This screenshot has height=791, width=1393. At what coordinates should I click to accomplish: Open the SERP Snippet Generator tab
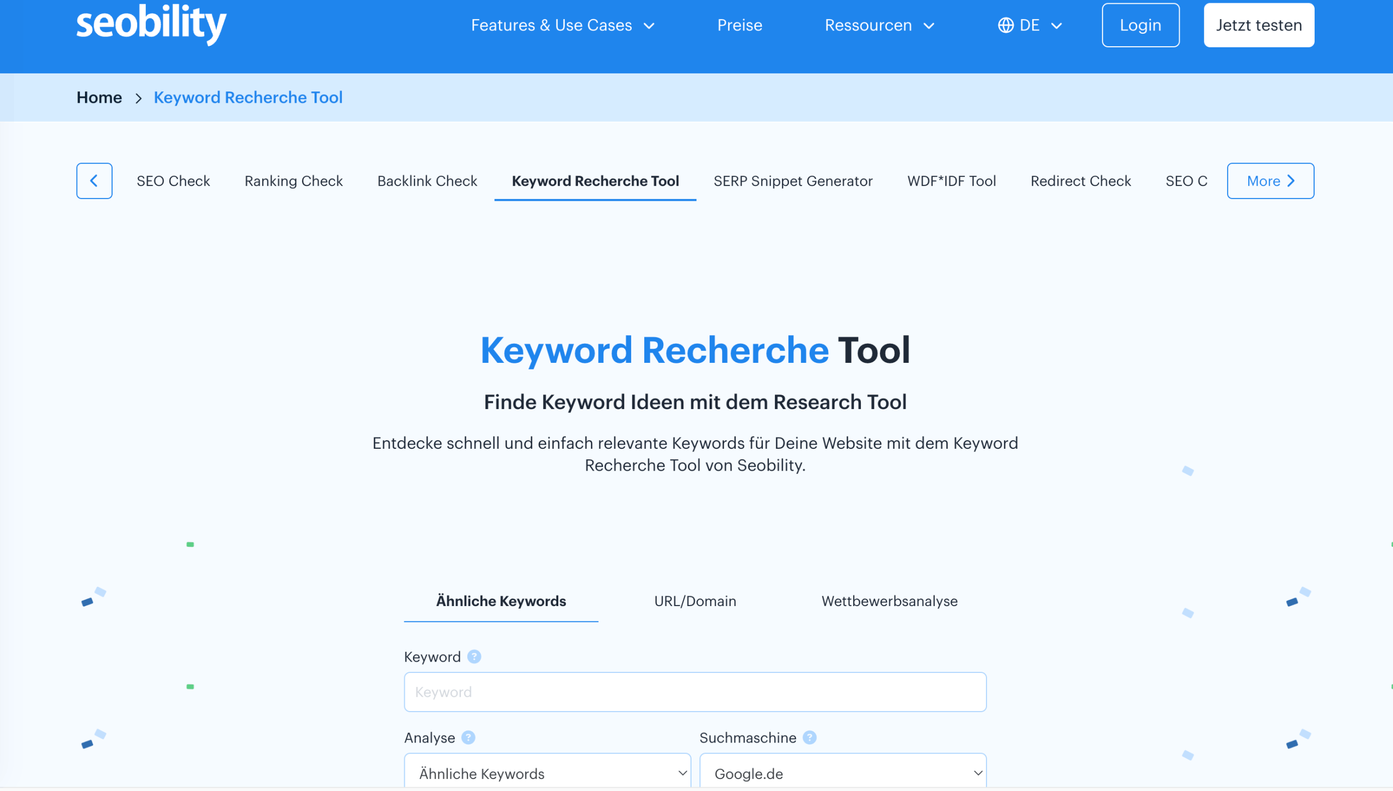[x=793, y=181]
